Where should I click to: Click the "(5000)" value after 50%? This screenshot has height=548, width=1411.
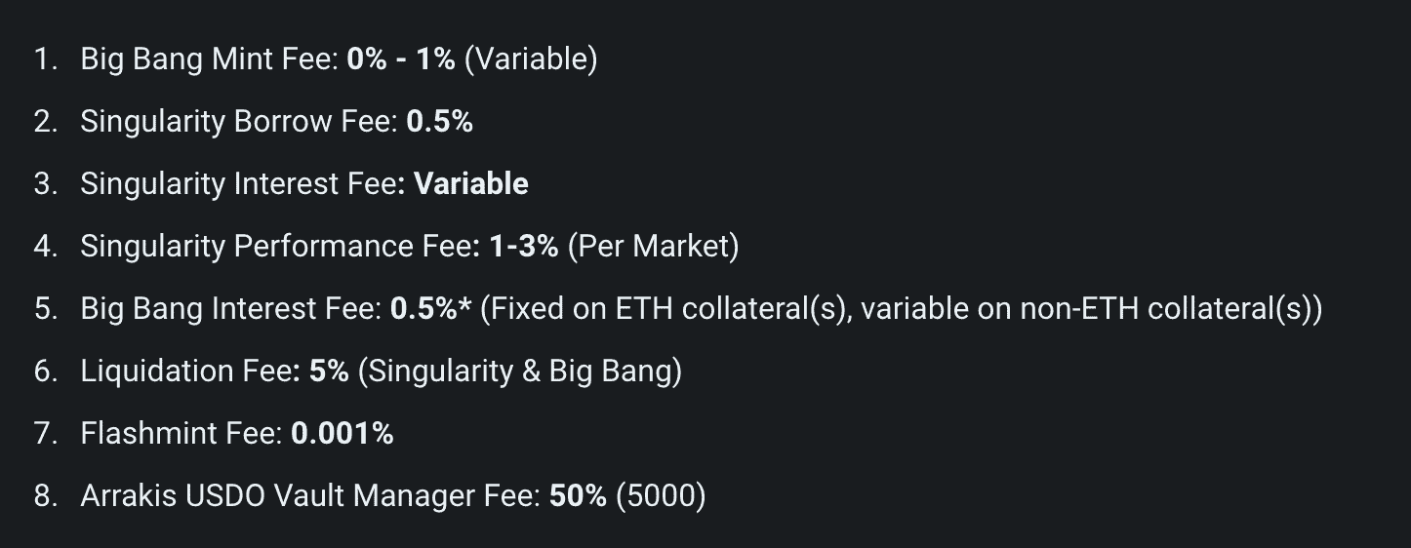pyautogui.click(x=661, y=496)
